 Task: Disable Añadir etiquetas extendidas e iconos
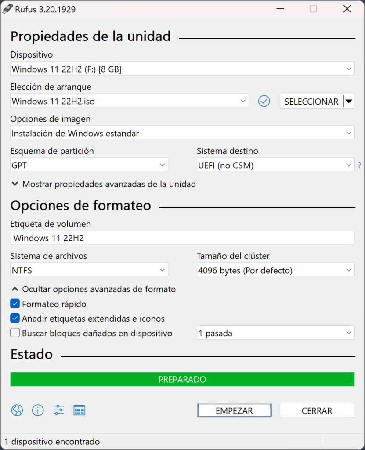tap(15, 318)
